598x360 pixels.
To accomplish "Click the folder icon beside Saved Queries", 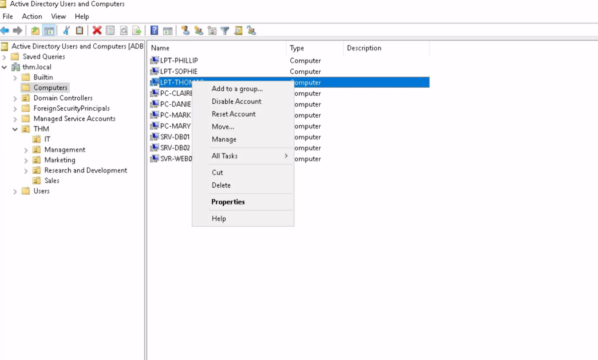I will pyautogui.click(x=16, y=56).
